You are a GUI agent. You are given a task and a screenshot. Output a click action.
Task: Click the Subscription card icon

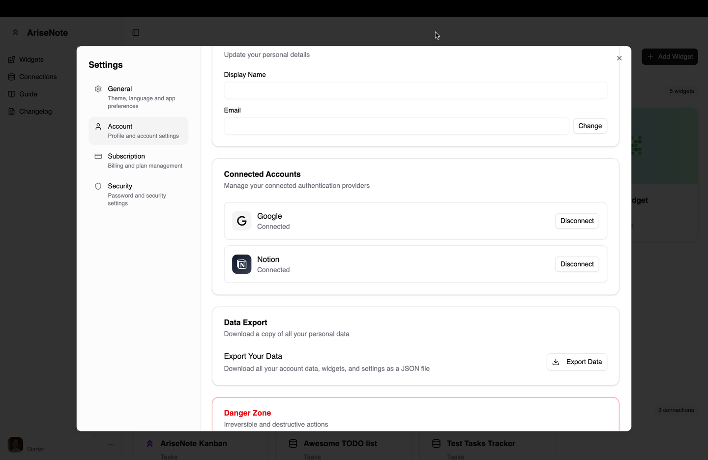point(98,156)
